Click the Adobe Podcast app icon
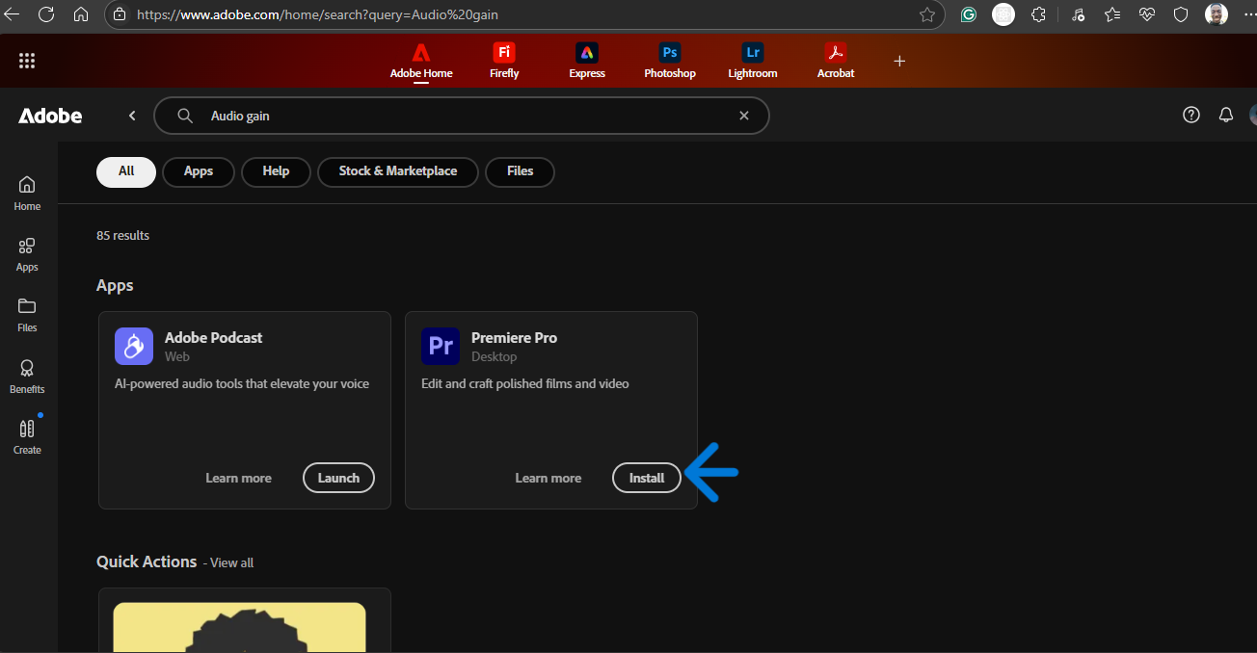The image size is (1257, 653). pos(134,346)
